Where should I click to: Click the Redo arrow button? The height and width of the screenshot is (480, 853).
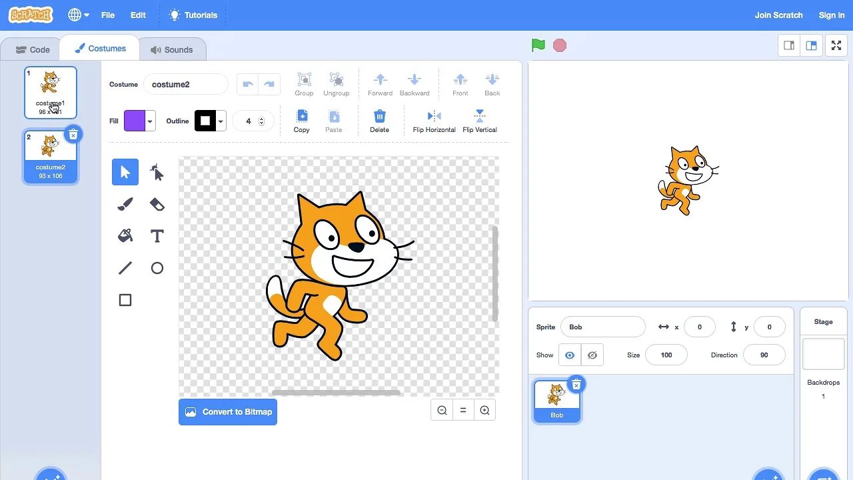[x=269, y=85]
